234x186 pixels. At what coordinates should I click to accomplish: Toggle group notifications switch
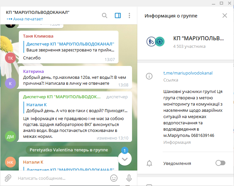click(220, 163)
